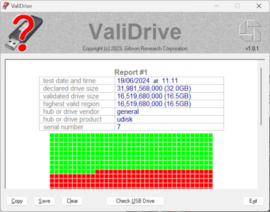Click the test date and time value
The width and height of the screenshot is (270, 212).
click(x=148, y=81)
